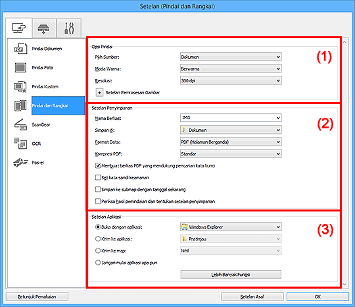355x307 pixels.
Task: Select the highlighted Pindai dan Rangkai item
Action: [x=59, y=105]
